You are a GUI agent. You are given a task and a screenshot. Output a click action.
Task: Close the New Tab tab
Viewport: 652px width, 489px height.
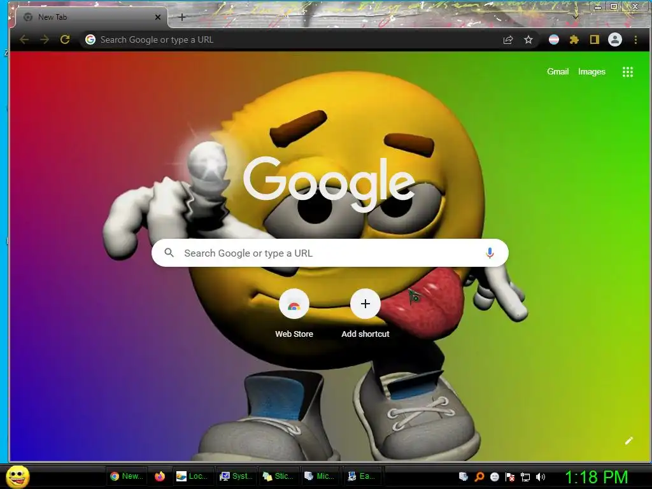click(x=158, y=17)
